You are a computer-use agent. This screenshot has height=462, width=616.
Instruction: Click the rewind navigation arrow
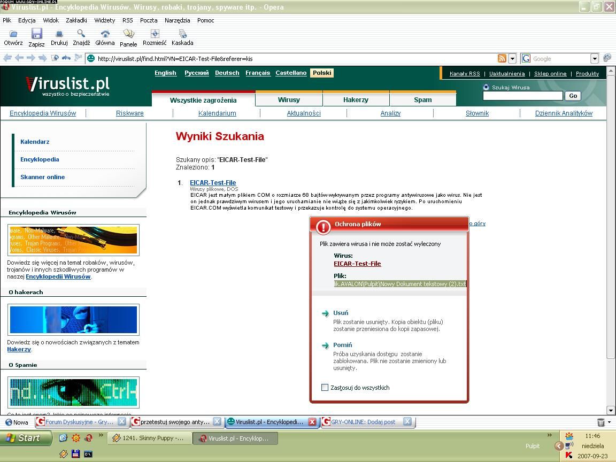click(7, 58)
